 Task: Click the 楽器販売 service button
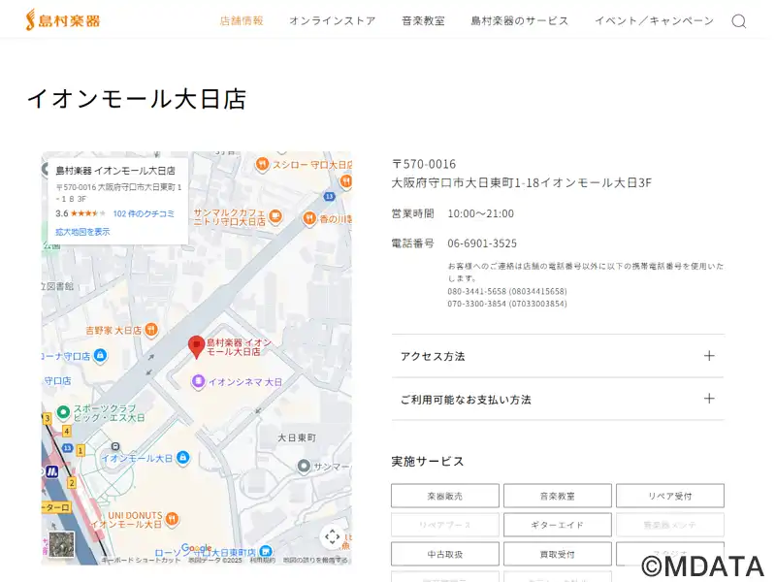pos(444,496)
